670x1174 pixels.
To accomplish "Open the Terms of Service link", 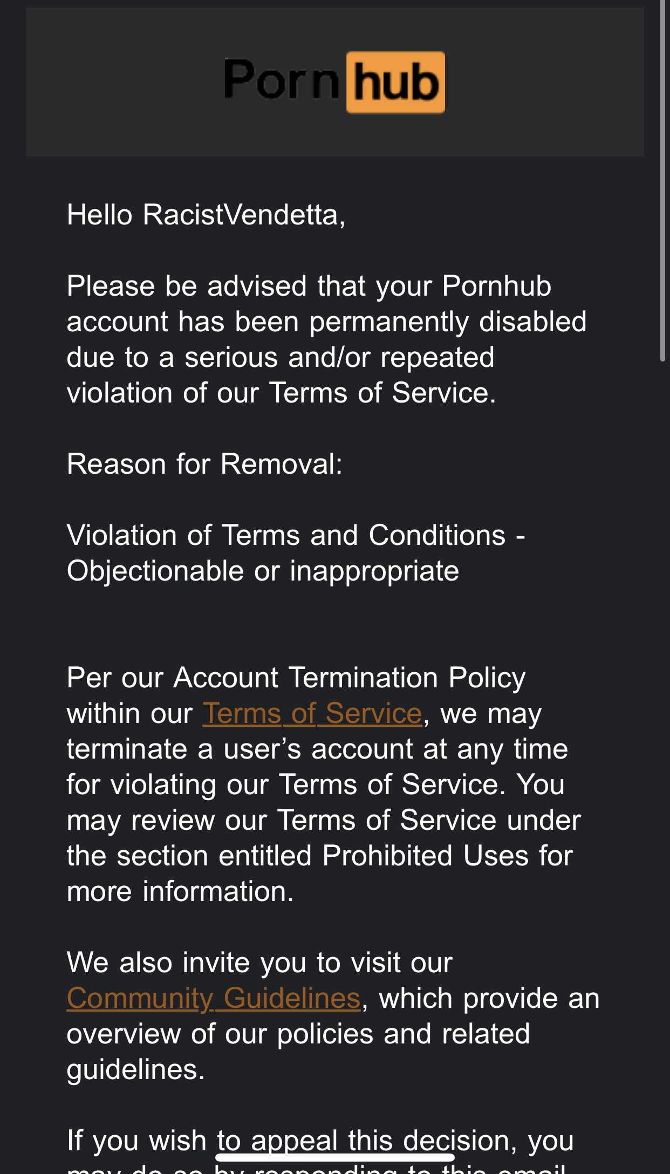I will 312,713.
